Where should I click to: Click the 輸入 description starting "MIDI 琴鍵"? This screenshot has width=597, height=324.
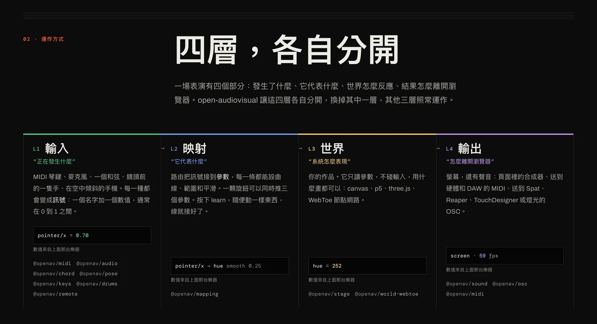[x=92, y=194]
